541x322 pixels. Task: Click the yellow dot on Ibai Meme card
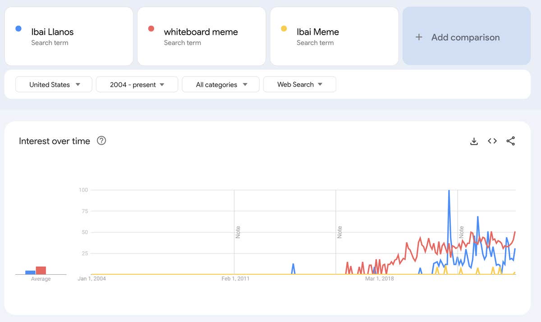[x=284, y=28]
